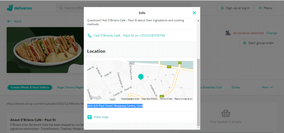Click the Deliveroo logo
Image resolution: width=284 pixels, height=133 pixels.
point(19,8)
